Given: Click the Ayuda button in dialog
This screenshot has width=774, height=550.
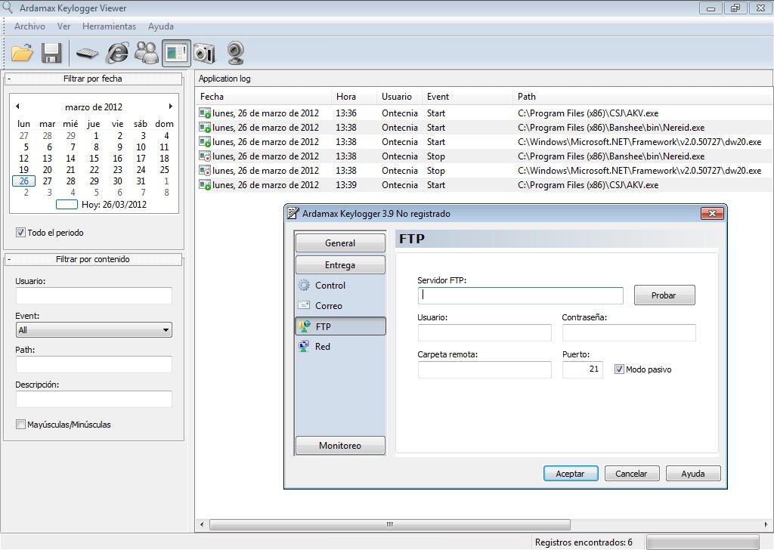Looking at the screenshot, I should [x=693, y=474].
